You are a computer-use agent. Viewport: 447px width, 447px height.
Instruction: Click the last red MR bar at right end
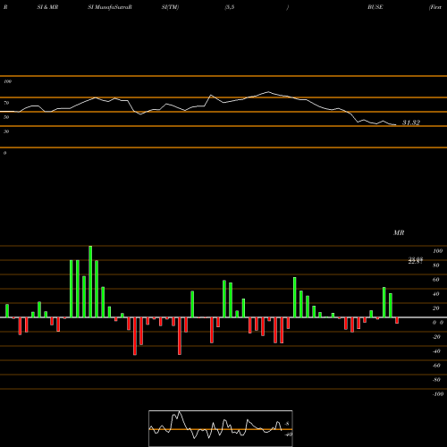[397, 321]
